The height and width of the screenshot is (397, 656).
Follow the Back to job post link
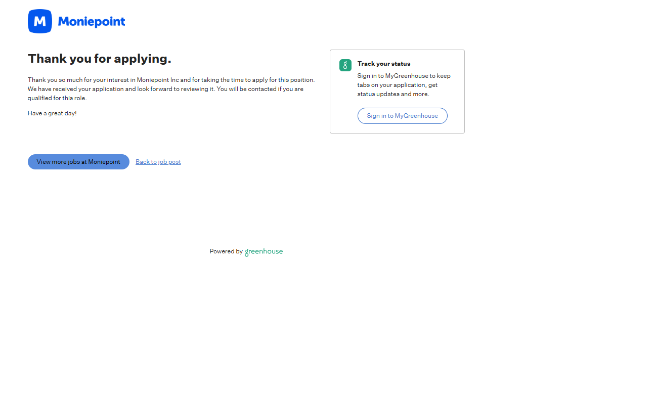pyautogui.click(x=158, y=162)
